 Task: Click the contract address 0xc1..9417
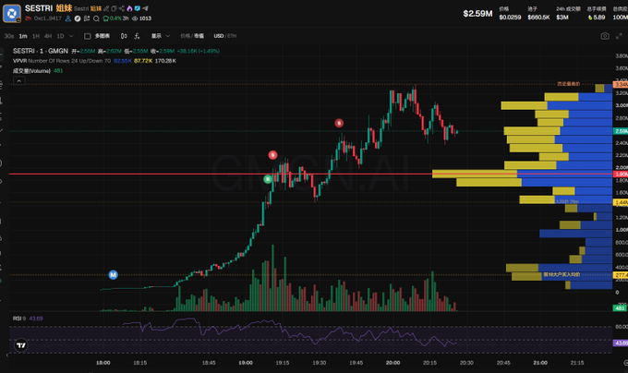(x=48, y=18)
